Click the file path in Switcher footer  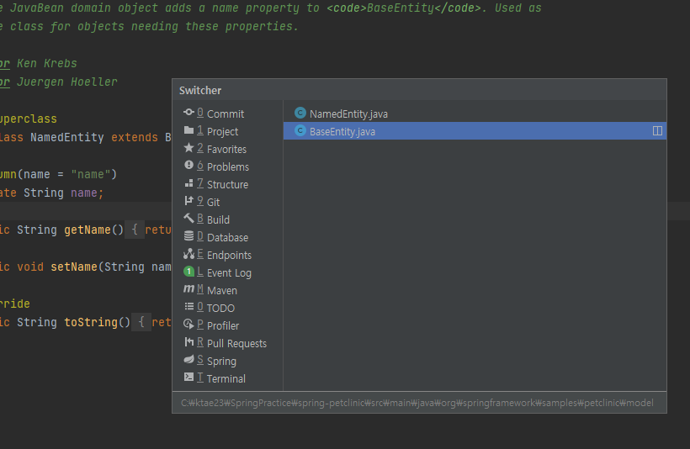[417, 403]
